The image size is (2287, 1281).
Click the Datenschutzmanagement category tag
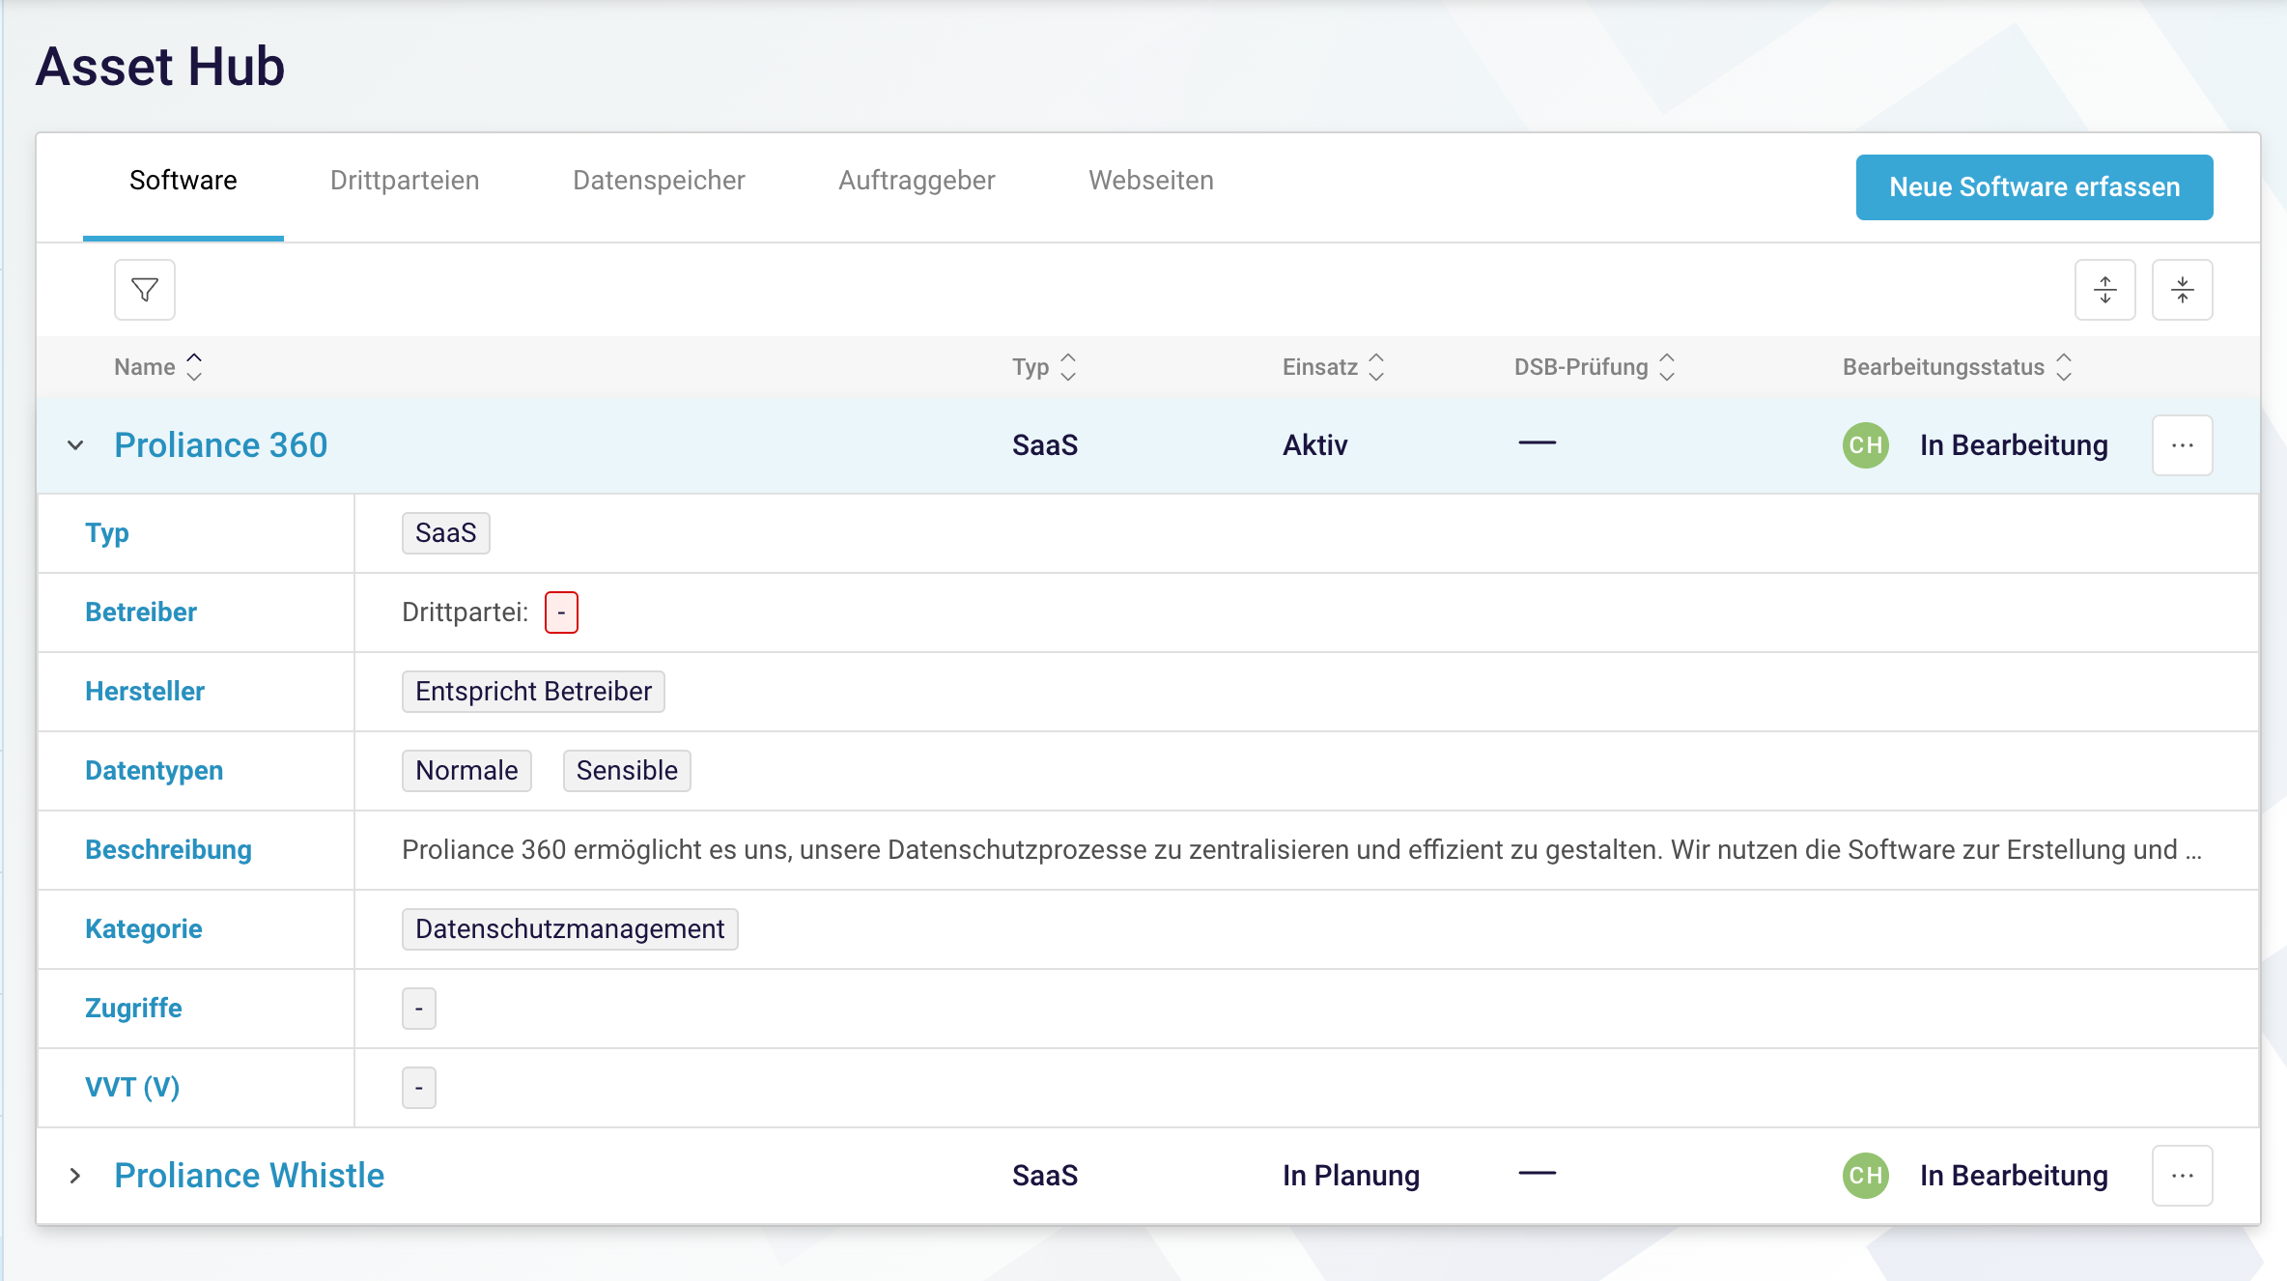tap(570, 929)
